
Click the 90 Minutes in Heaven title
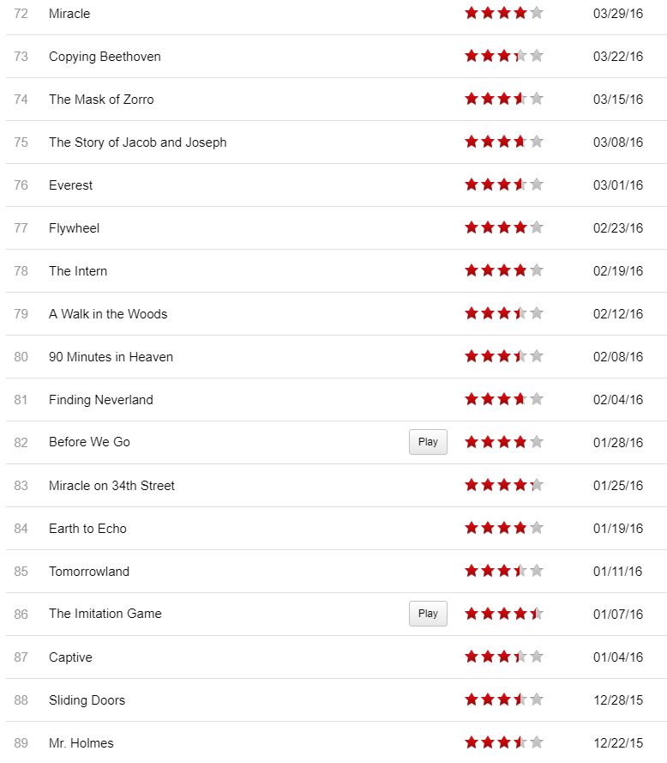[x=111, y=357]
